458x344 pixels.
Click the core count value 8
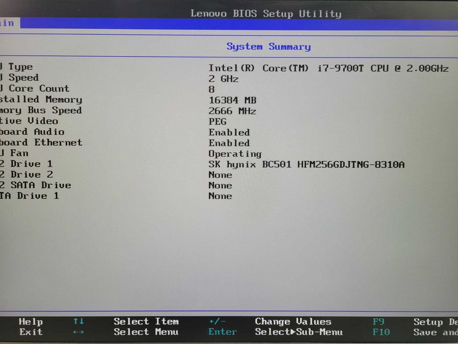pos(212,89)
